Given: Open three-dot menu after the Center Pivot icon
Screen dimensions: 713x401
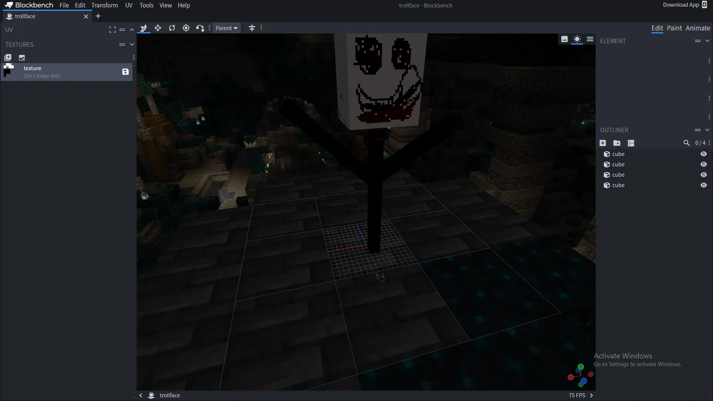Looking at the screenshot, I should click(x=261, y=28).
